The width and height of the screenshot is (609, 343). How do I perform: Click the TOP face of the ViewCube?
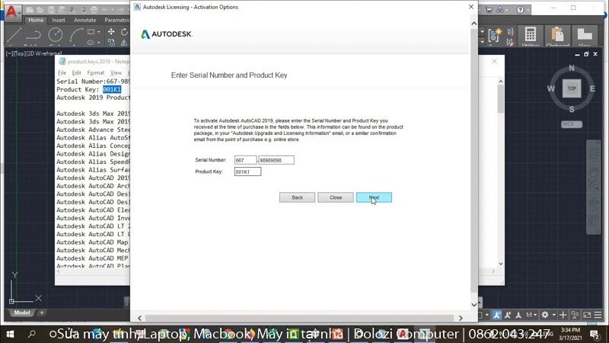[x=572, y=88]
